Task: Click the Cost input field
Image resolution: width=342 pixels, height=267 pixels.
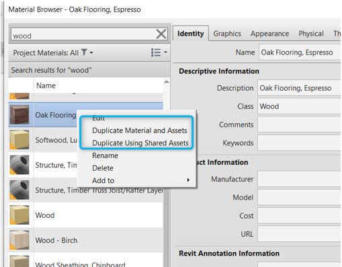Action: tap(299, 216)
